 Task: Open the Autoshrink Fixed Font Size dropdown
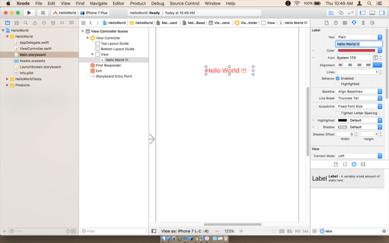(x=359, y=106)
